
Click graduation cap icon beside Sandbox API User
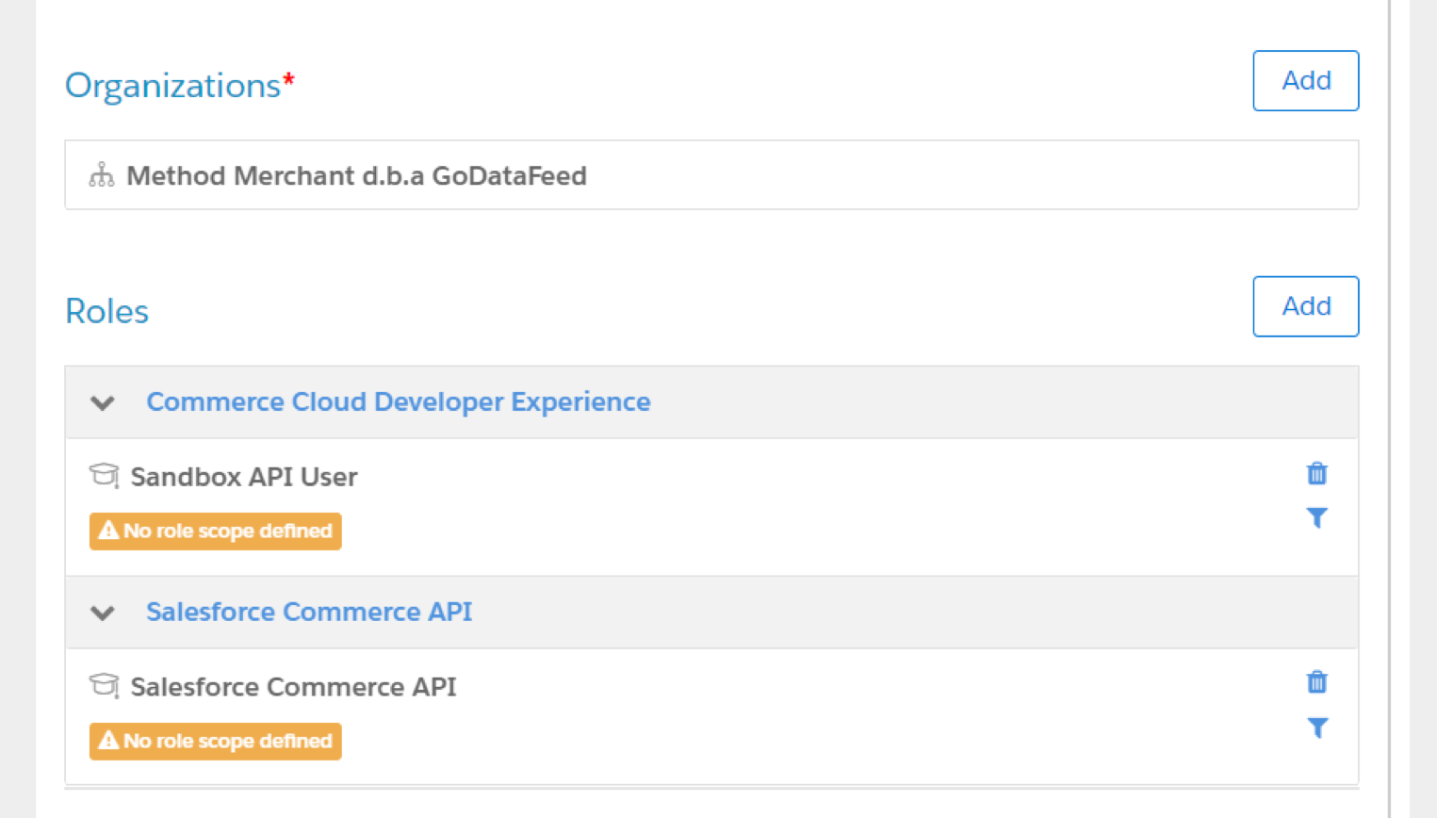click(104, 475)
